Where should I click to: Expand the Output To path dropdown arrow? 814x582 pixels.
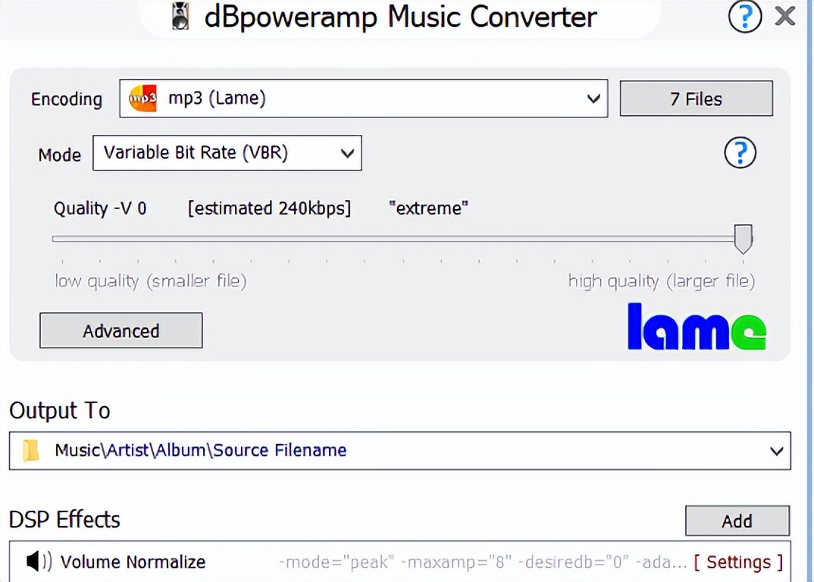point(776,451)
